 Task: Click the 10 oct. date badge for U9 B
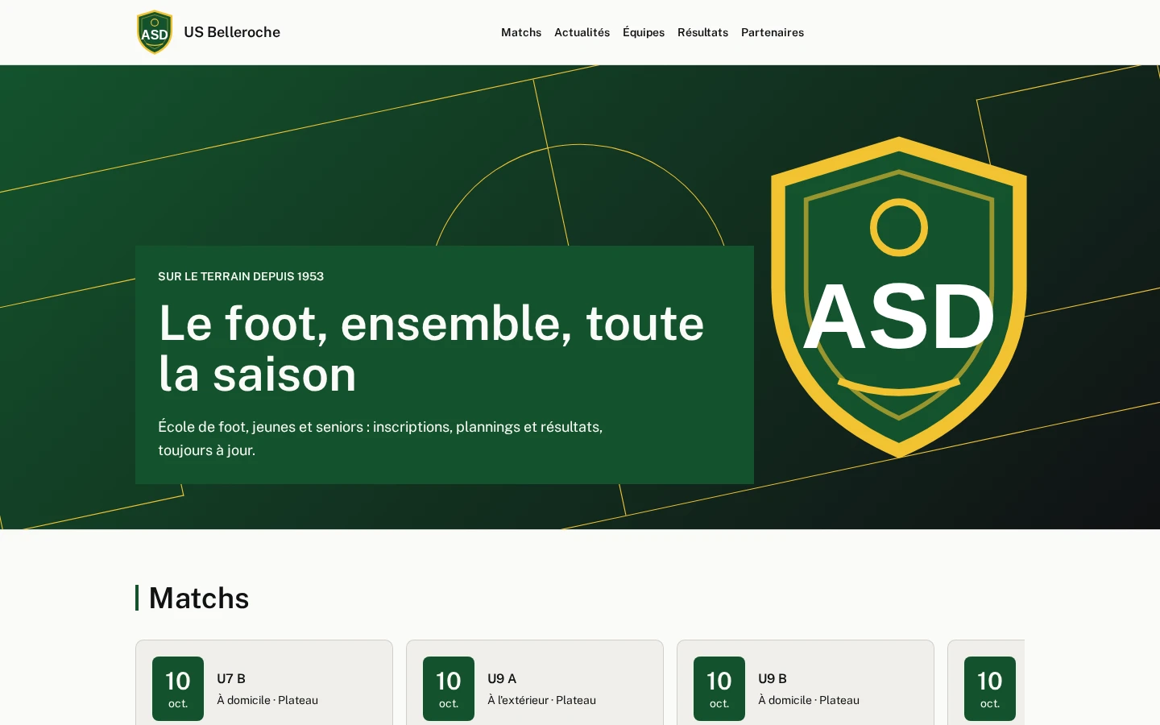[719, 689]
